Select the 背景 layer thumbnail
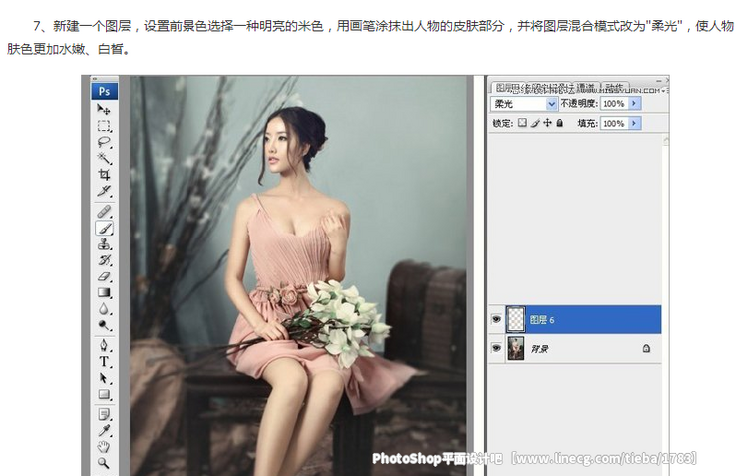 coord(516,348)
